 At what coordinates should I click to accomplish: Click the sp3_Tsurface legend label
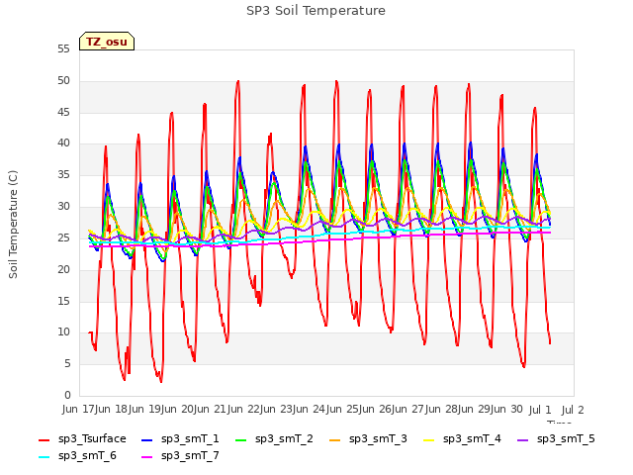[92, 438]
